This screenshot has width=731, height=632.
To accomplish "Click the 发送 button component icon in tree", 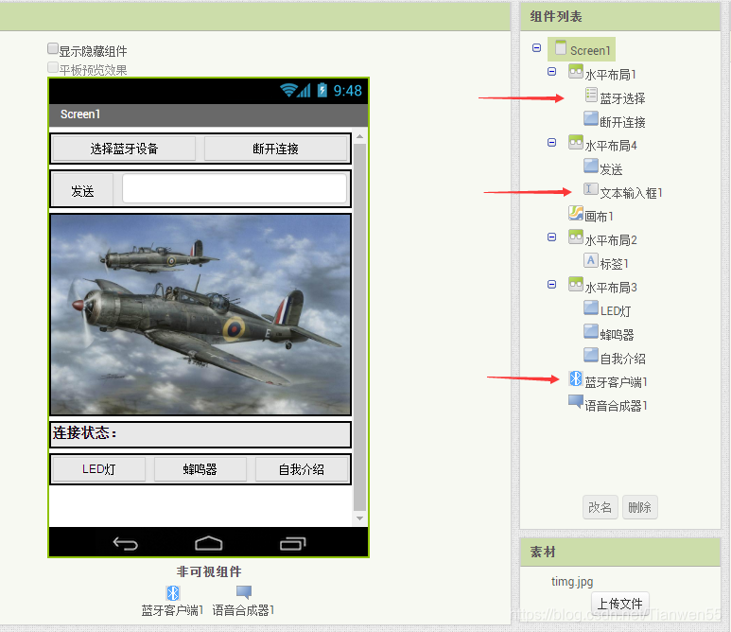I will (x=591, y=166).
